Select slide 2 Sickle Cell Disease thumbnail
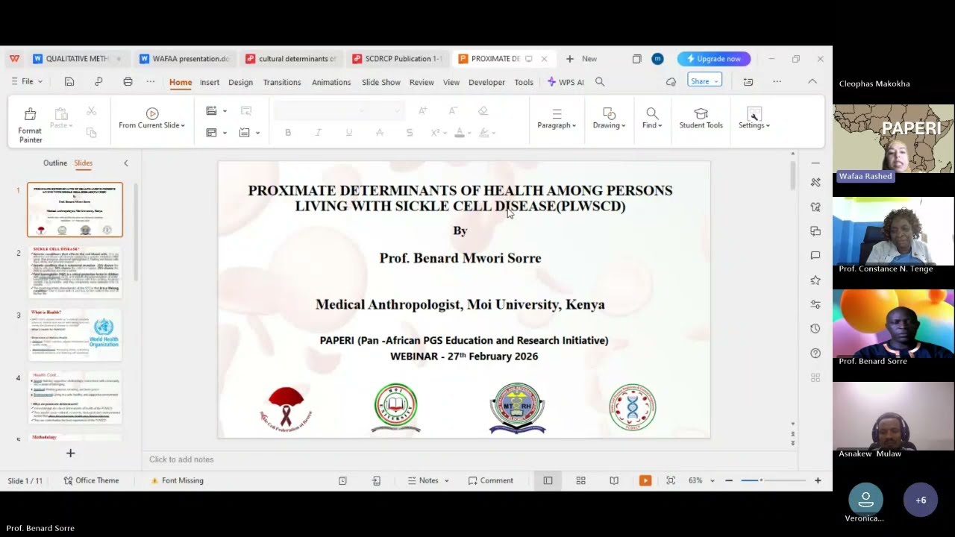This screenshot has height=537, width=955. tap(75, 271)
